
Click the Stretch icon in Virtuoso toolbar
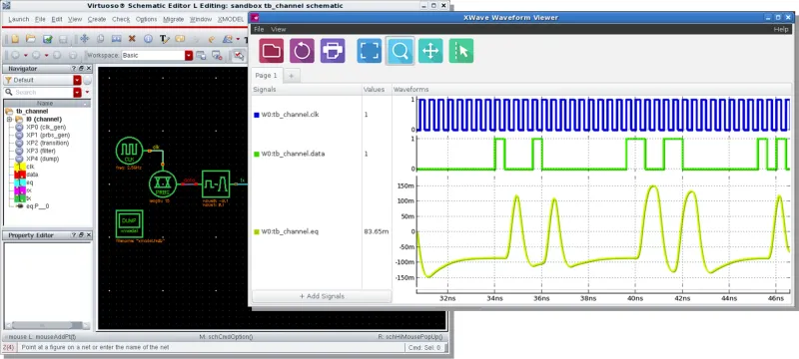[116, 39]
